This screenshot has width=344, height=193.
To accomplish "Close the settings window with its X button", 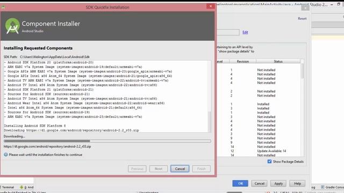I will (x=305, y=8).
